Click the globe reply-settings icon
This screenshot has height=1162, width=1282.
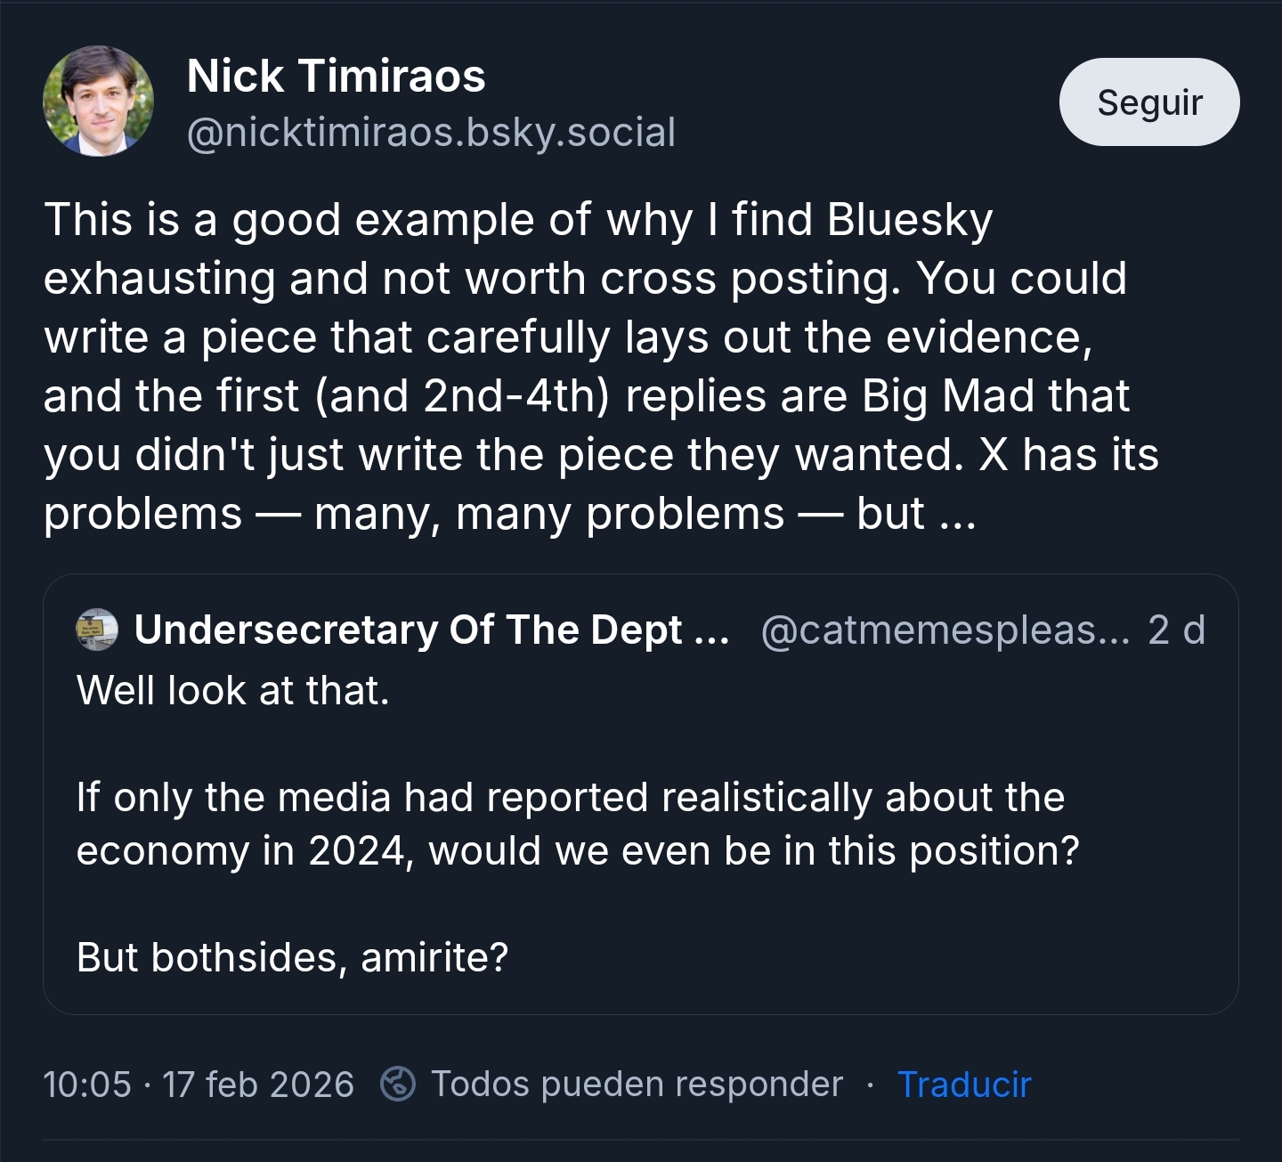pos(398,1084)
